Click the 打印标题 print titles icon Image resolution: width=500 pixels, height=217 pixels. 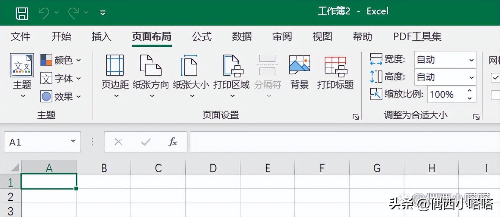336,65
